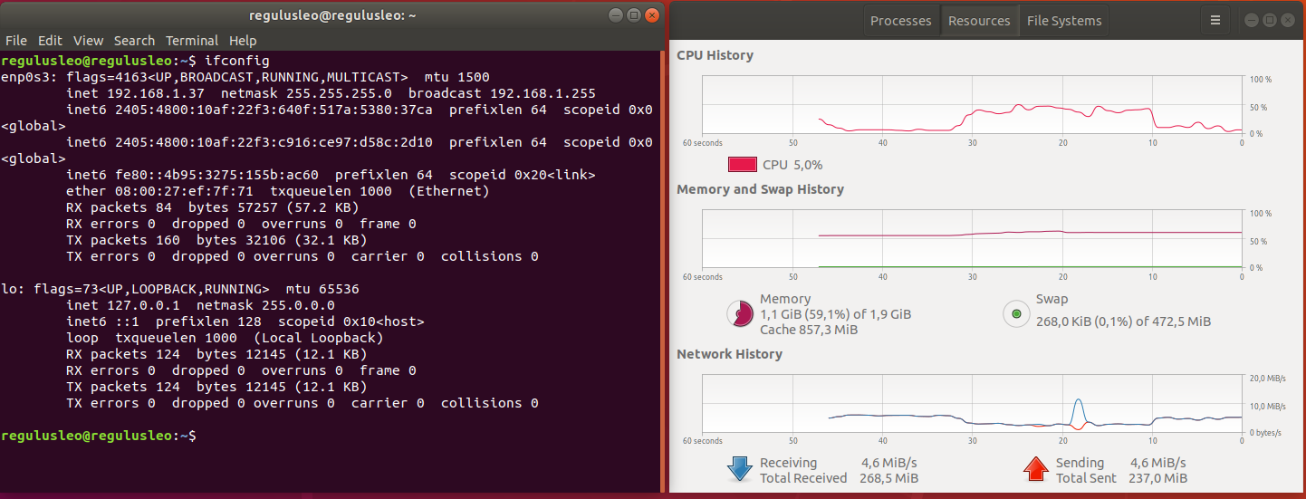Close the System Monitor window
This screenshot has height=499, width=1306.
[1288, 19]
